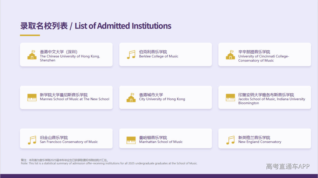Click the school icon beside CUHK Shenzhen

[x=32, y=55]
